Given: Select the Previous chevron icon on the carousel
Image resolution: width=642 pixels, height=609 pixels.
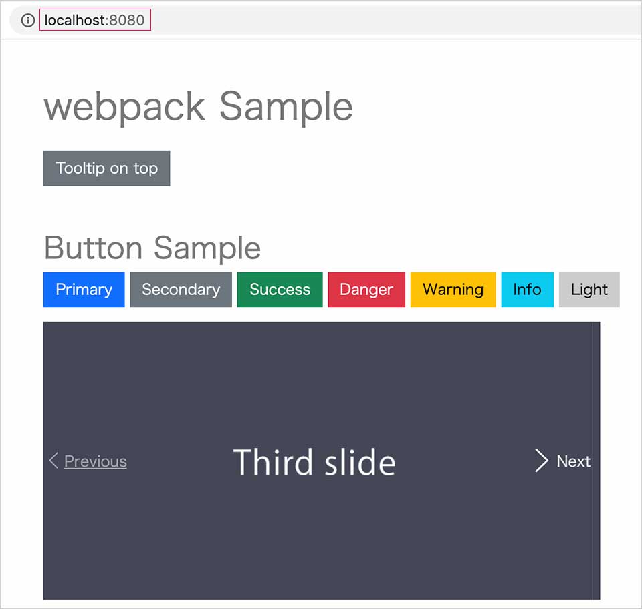Looking at the screenshot, I should point(53,461).
